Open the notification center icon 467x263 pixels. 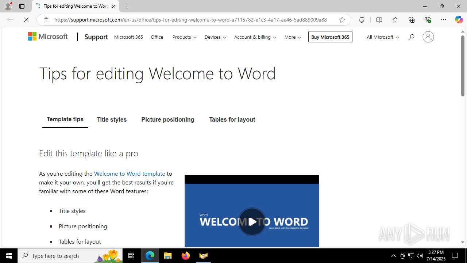pos(455,256)
